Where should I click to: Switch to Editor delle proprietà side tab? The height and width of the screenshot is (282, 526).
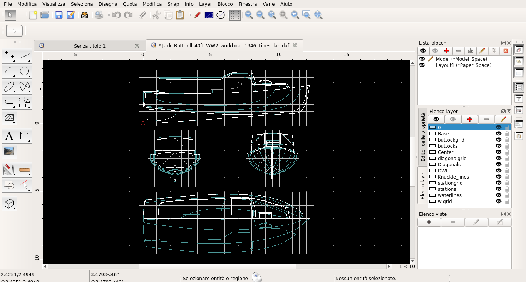pyautogui.click(x=423, y=137)
